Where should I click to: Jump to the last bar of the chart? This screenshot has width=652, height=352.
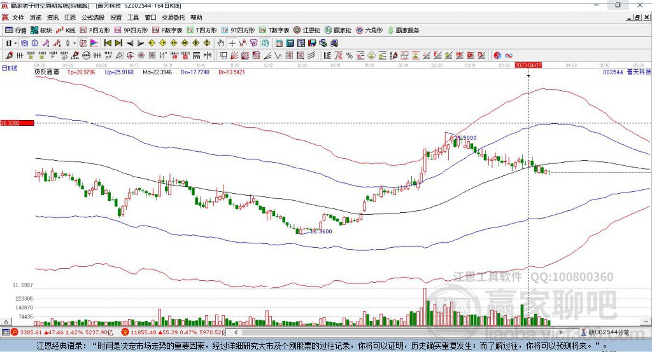point(118,43)
